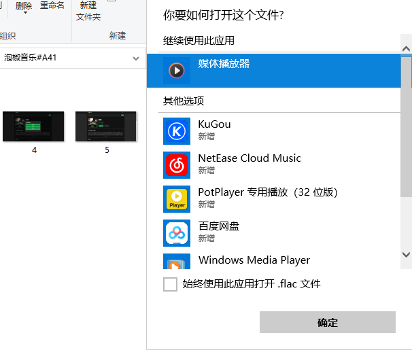Click 删除 in Explorer ribbon
Image resolution: width=412 pixels, height=350 pixels.
point(24,5)
